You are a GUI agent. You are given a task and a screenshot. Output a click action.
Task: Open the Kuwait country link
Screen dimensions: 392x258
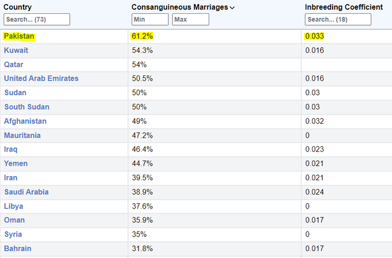[x=16, y=50]
